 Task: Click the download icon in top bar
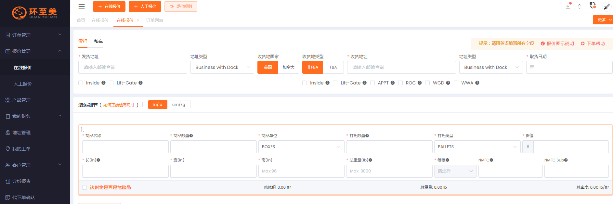(568, 6)
